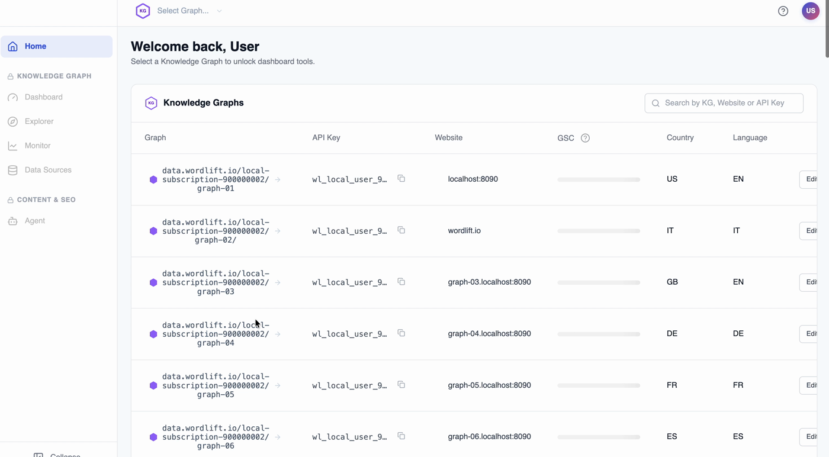Click the API Key column header

click(326, 138)
